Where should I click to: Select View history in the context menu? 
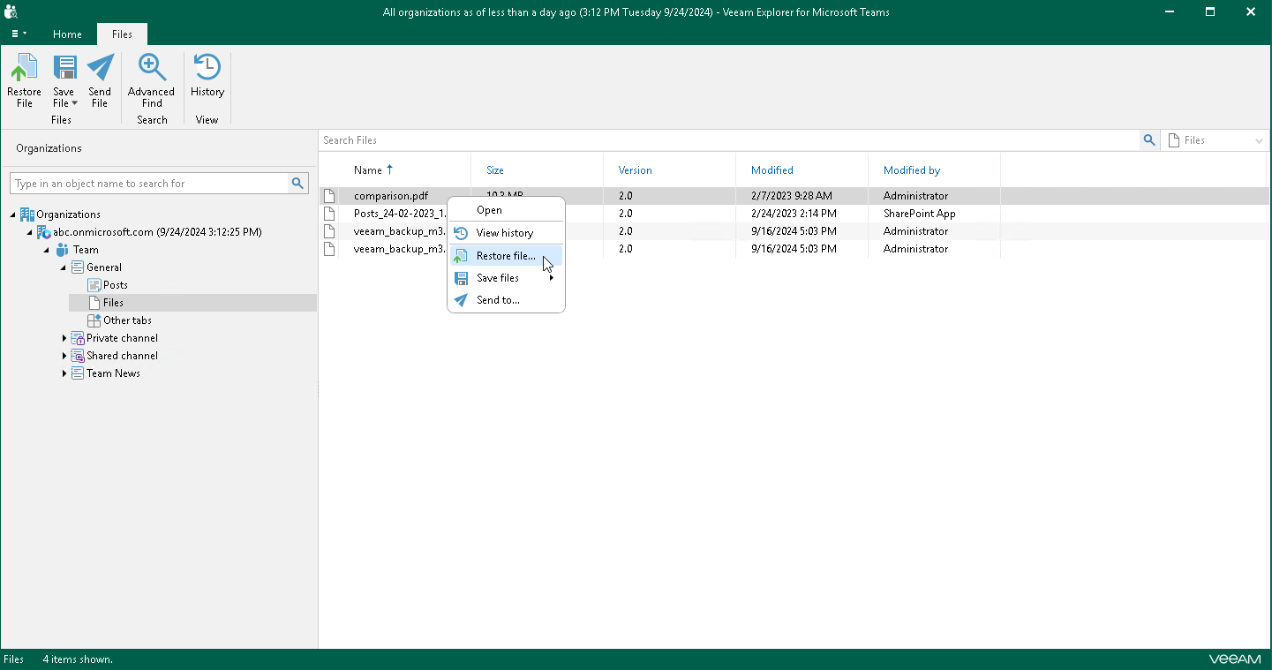click(x=504, y=233)
